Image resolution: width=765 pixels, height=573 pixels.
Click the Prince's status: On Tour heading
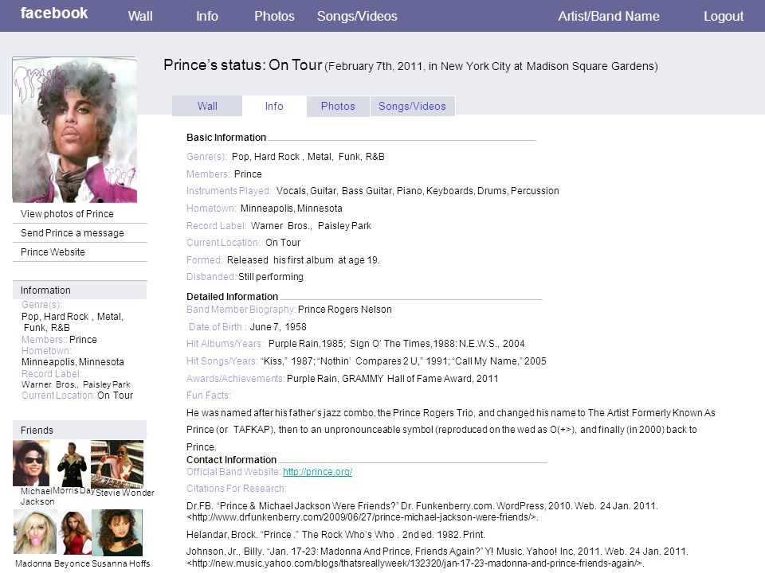click(242, 64)
